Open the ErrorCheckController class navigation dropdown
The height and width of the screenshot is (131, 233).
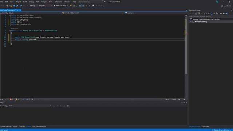click(x=93, y=13)
